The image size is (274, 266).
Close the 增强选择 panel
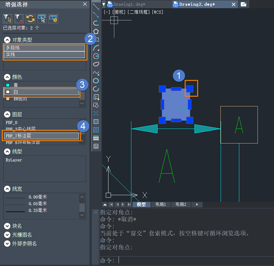click(x=85, y=4)
